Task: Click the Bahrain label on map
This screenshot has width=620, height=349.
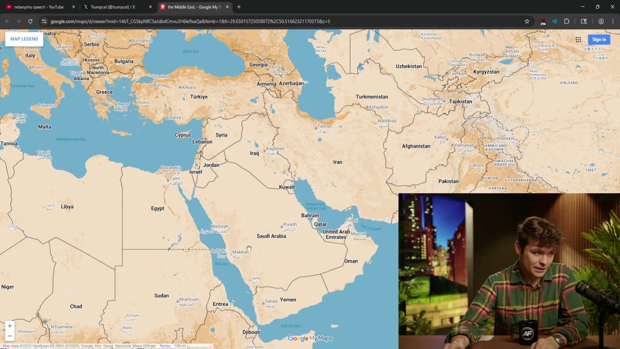Action: tap(310, 215)
